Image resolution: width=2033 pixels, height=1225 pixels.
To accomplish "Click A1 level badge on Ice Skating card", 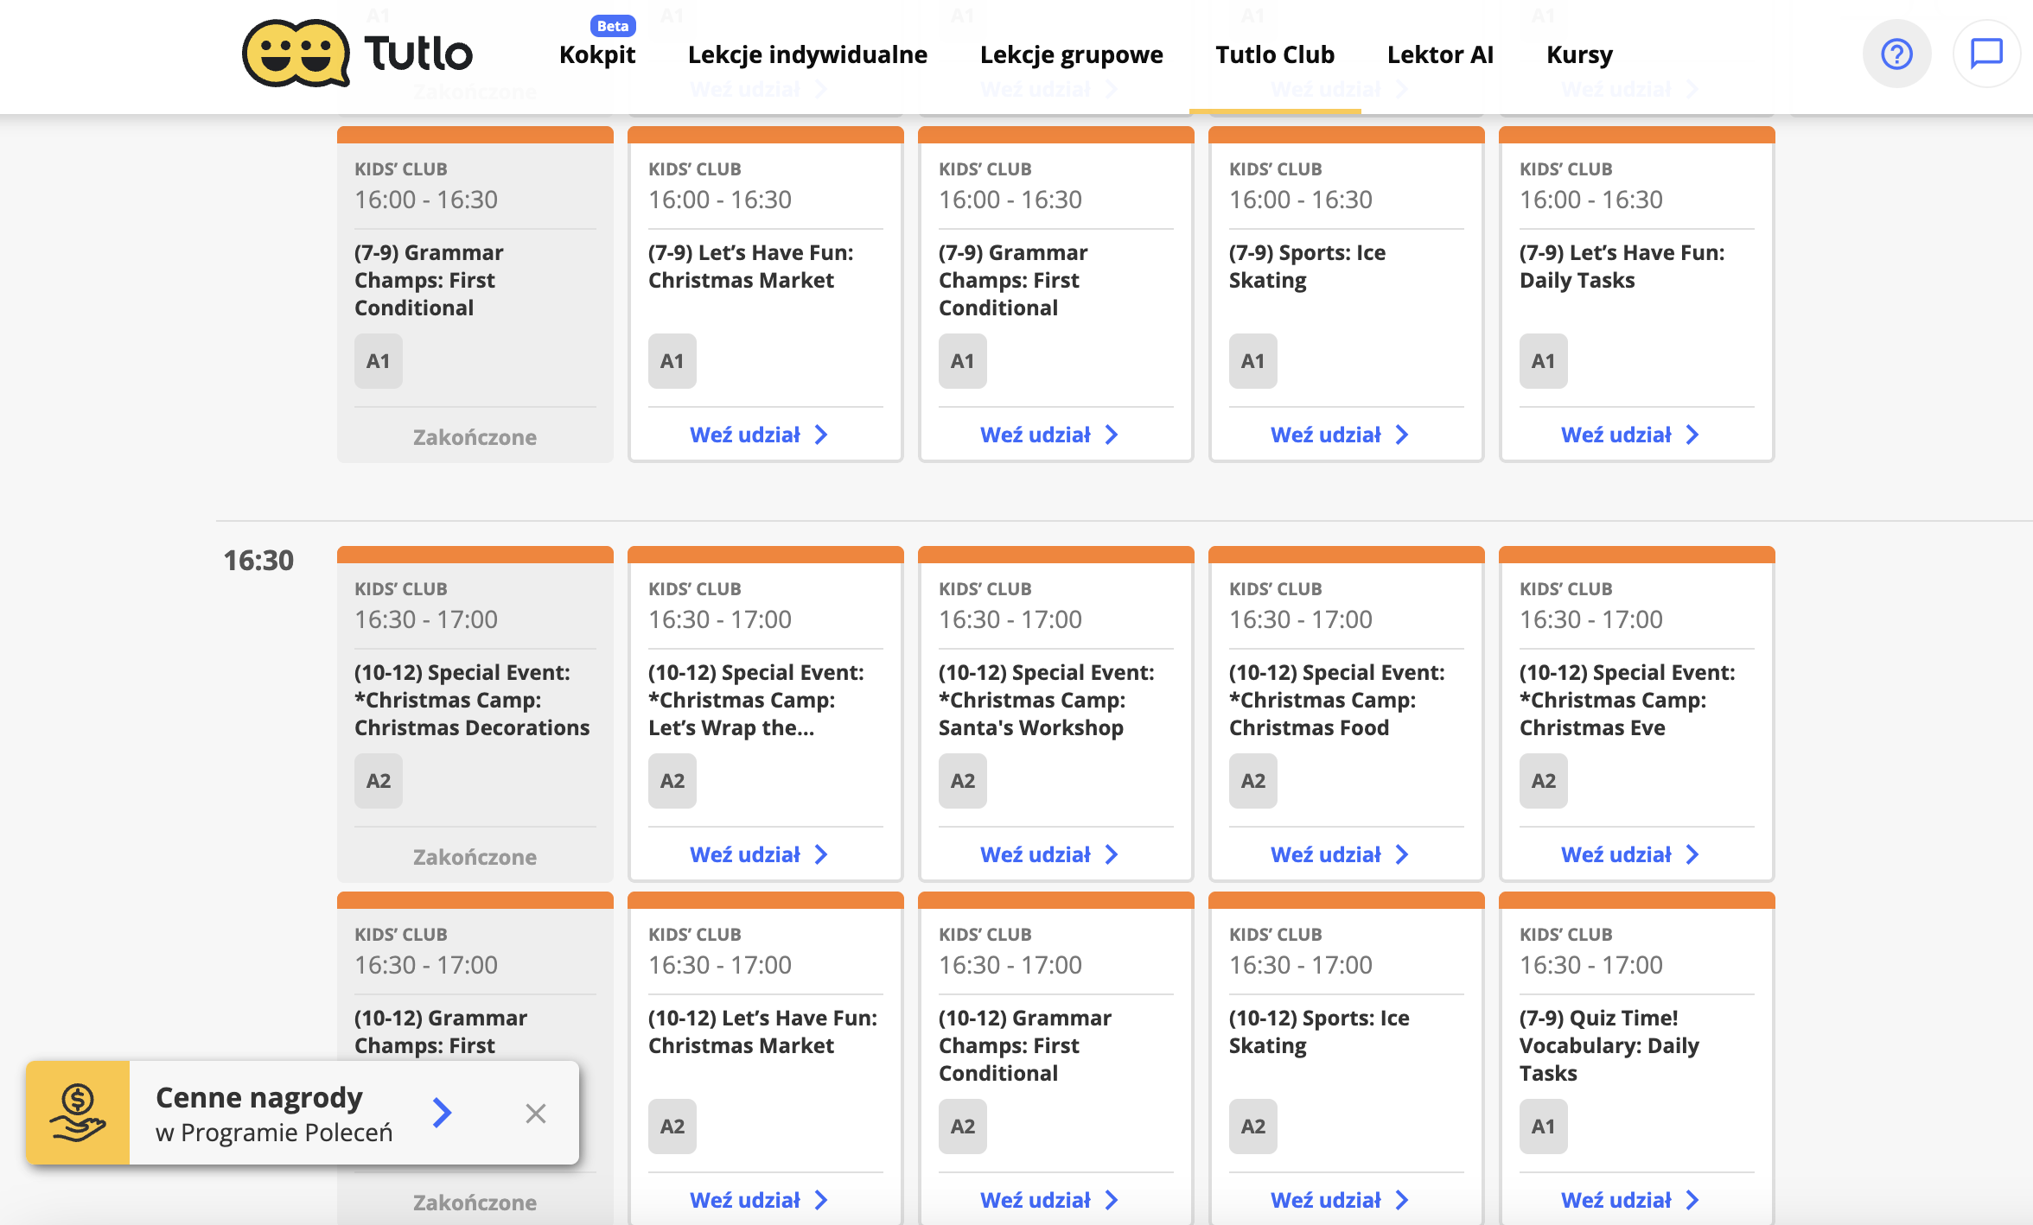I will pyautogui.click(x=1252, y=361).
